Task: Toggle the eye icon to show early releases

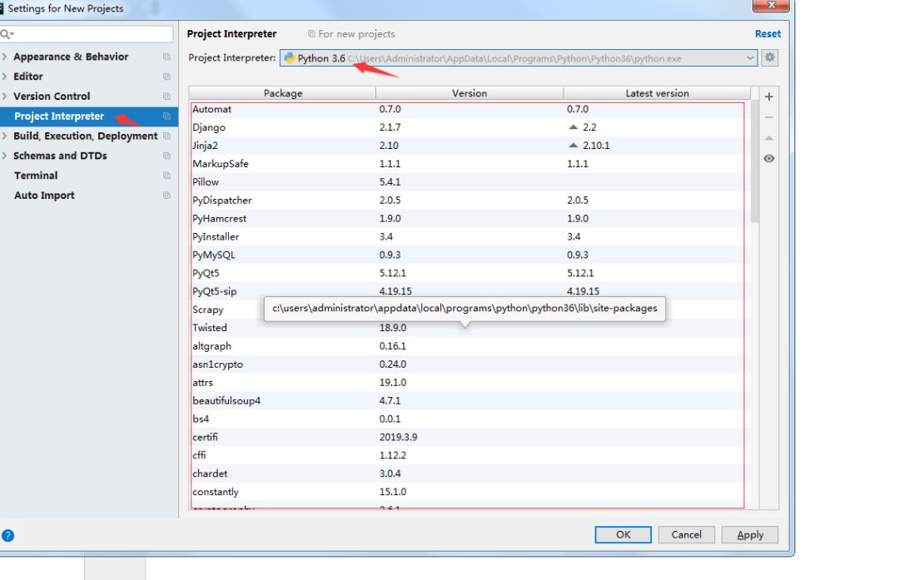Action: tap(769, 159)
